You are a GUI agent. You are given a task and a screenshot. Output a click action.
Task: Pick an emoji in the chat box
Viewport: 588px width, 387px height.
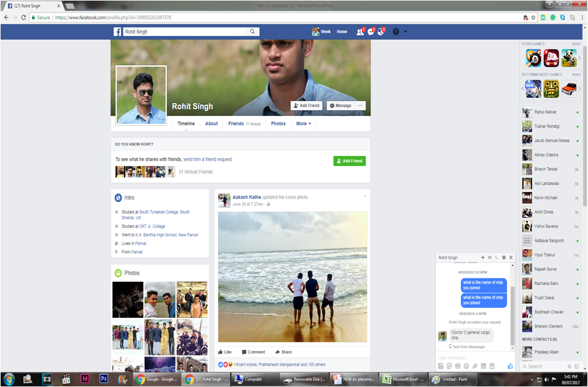pyautogui.click(x=466, y=366)
